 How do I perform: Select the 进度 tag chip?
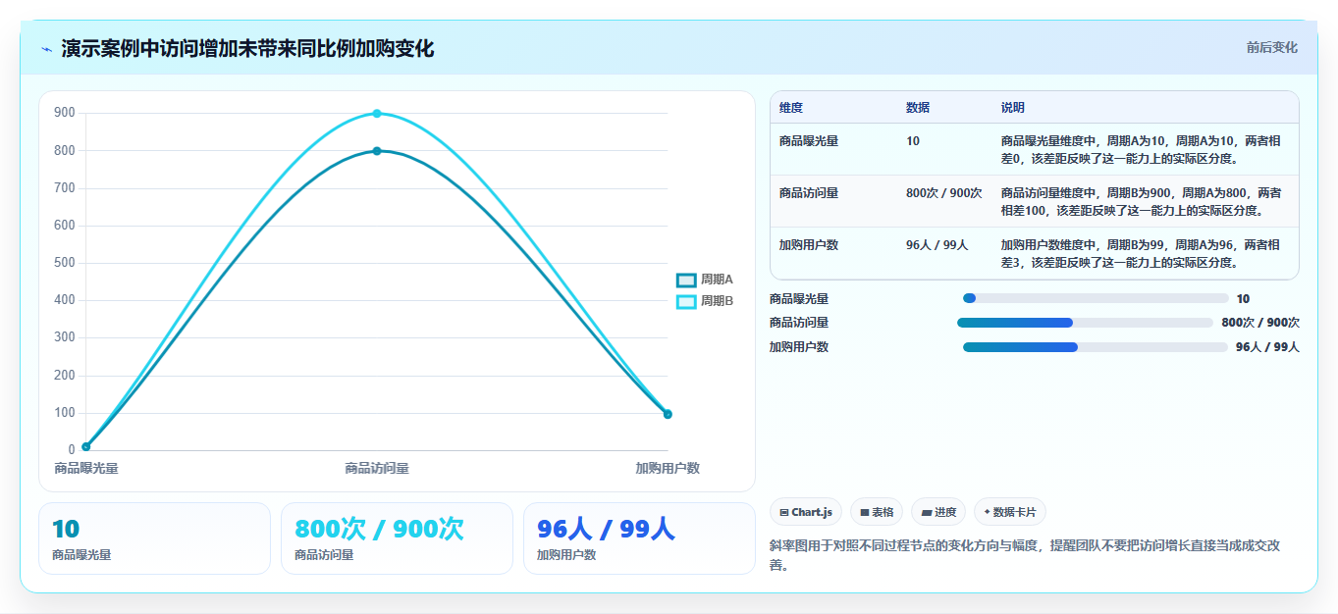point(938,512)
